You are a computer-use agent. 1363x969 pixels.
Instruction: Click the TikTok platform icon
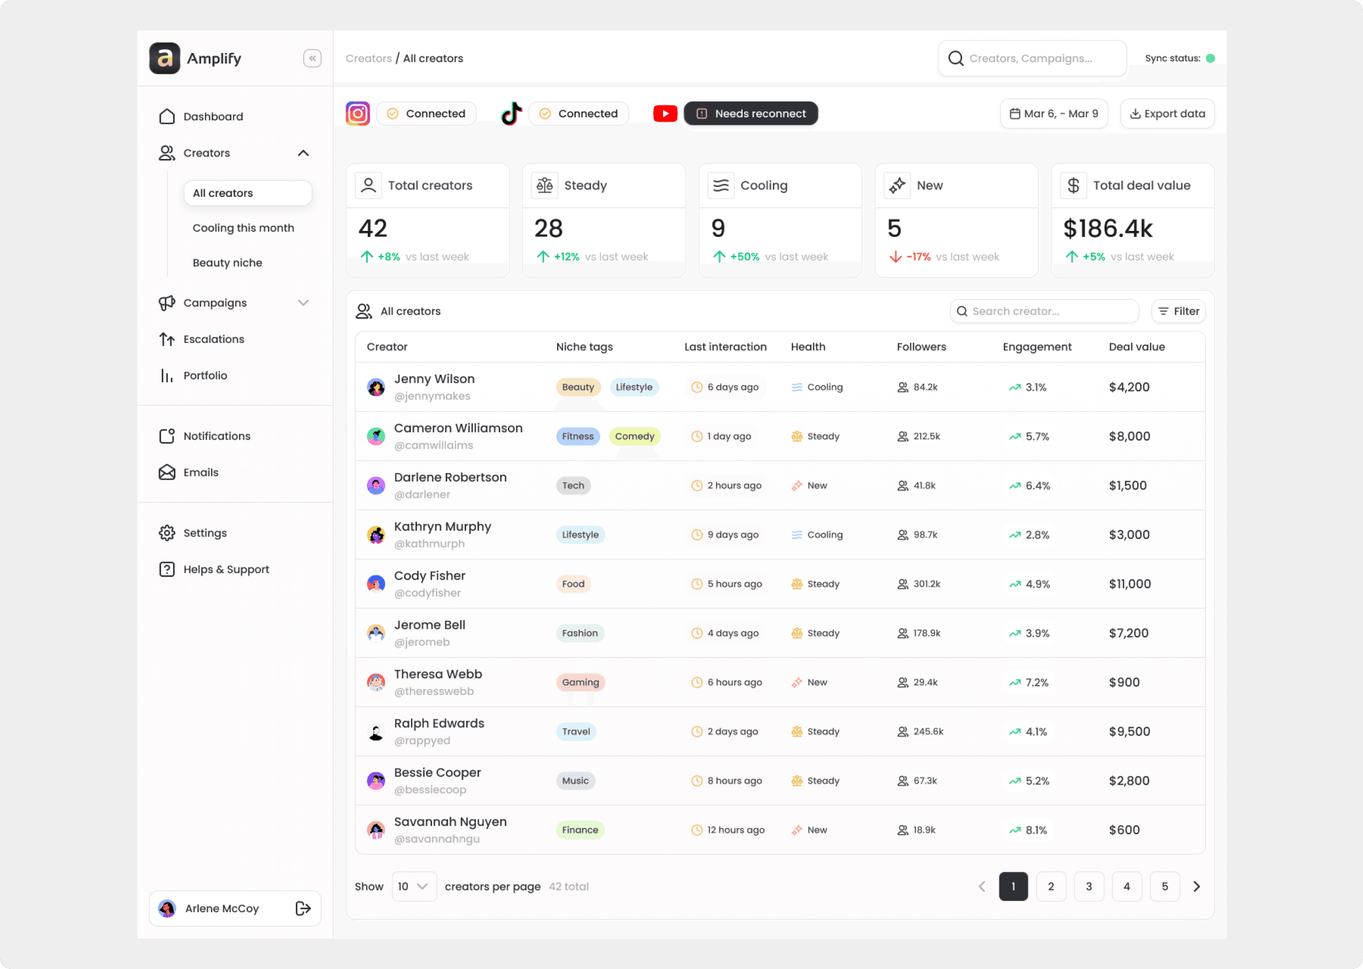click(511, 114)
